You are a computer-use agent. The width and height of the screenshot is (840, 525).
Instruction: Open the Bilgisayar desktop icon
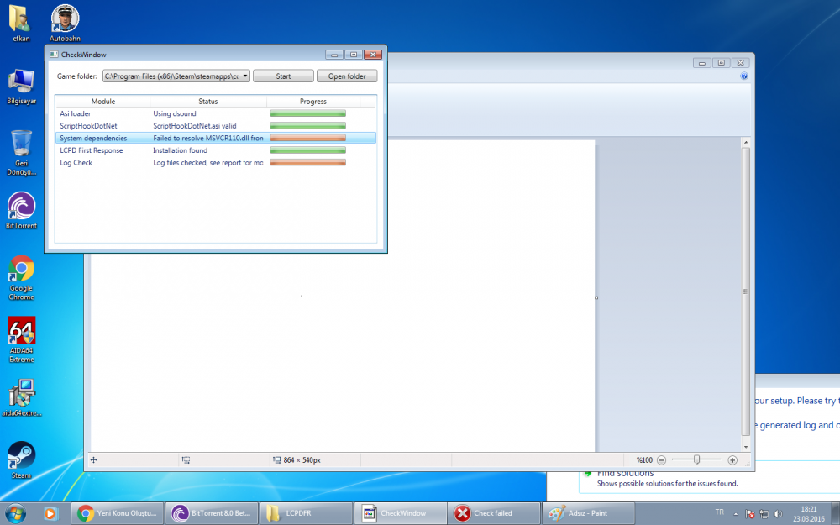[22, 87]
